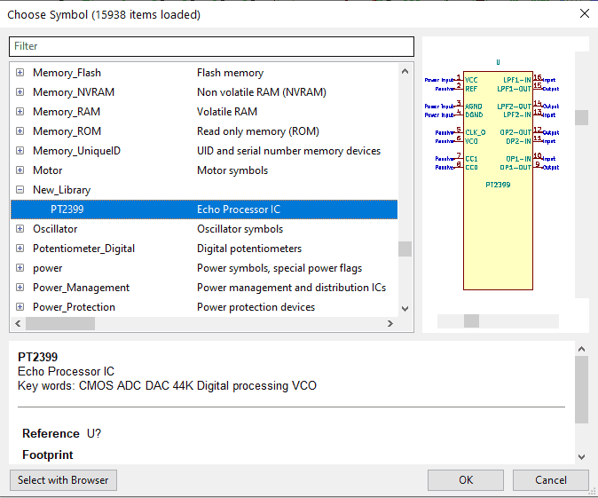Click the Power_Protection library row

(x=74, y=307)
